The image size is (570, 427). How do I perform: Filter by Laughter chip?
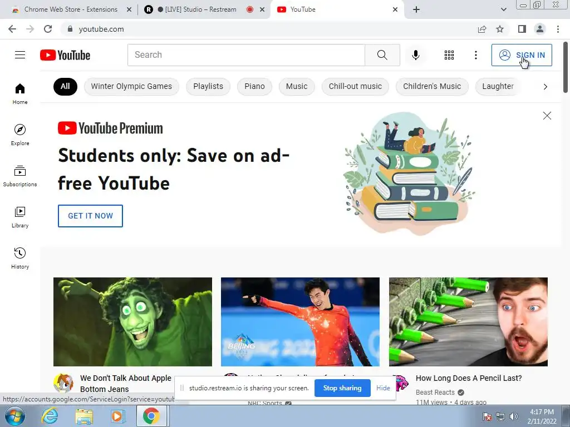click(x=498, y=86)
